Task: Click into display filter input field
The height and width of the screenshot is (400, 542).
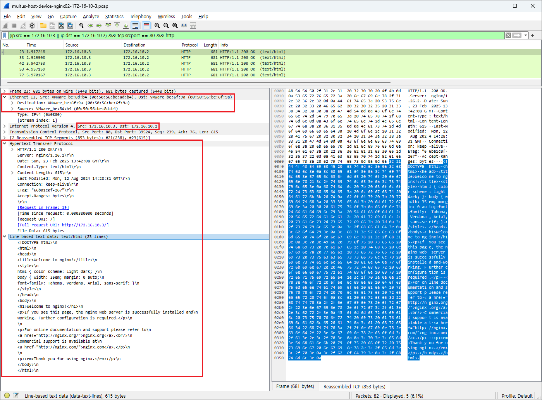Action: point(256,35)
